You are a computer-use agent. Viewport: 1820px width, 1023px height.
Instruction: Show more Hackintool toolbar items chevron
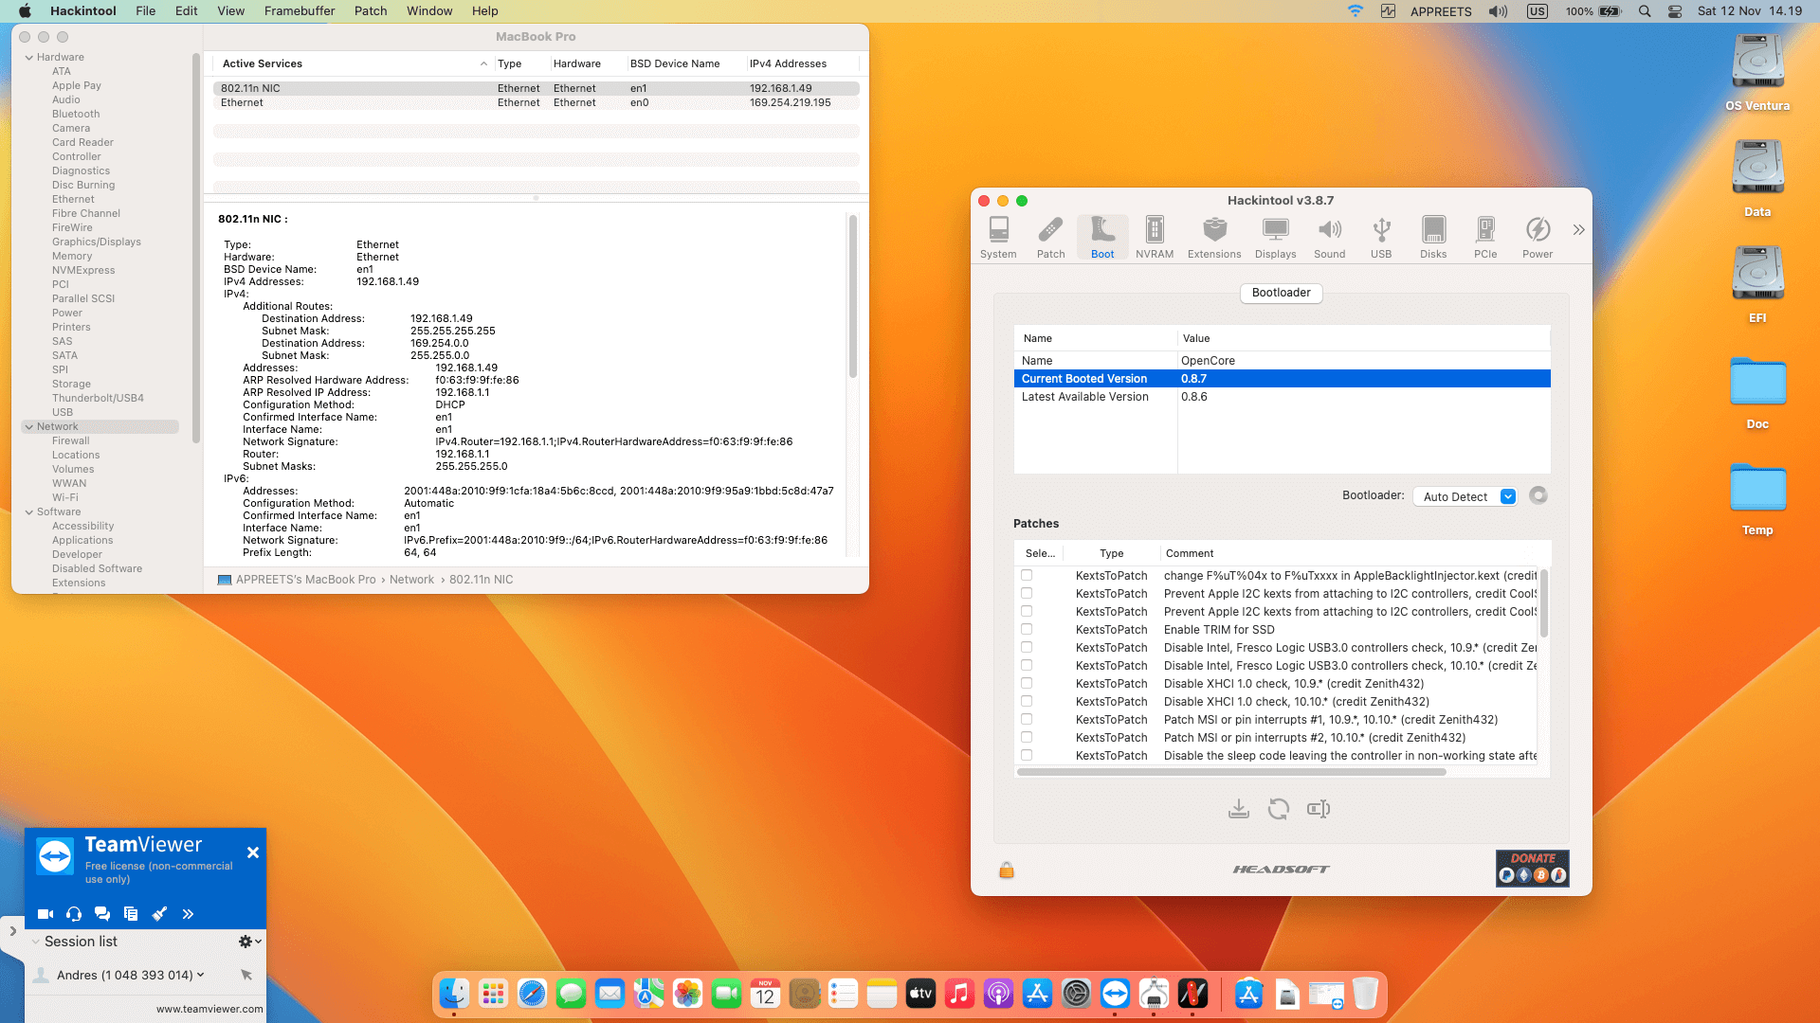tap(1578, 229)
